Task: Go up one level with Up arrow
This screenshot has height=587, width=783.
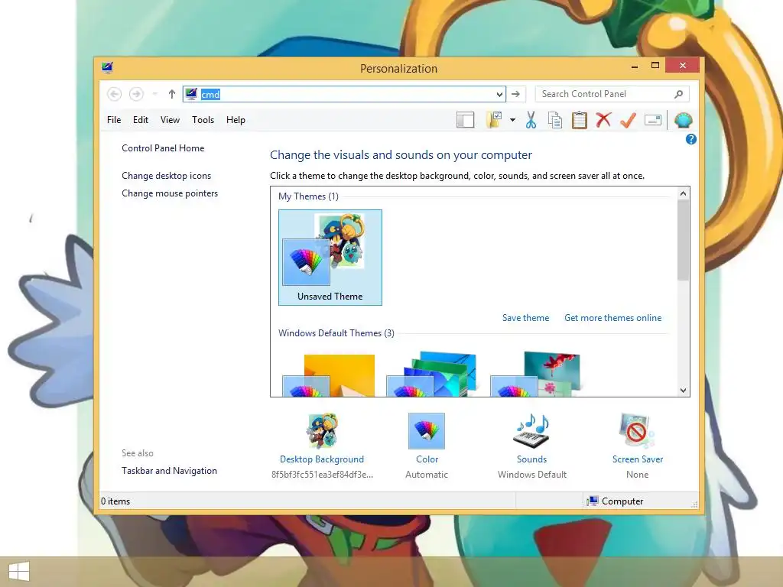Action: pyautogui.click(x=172, y=94)
